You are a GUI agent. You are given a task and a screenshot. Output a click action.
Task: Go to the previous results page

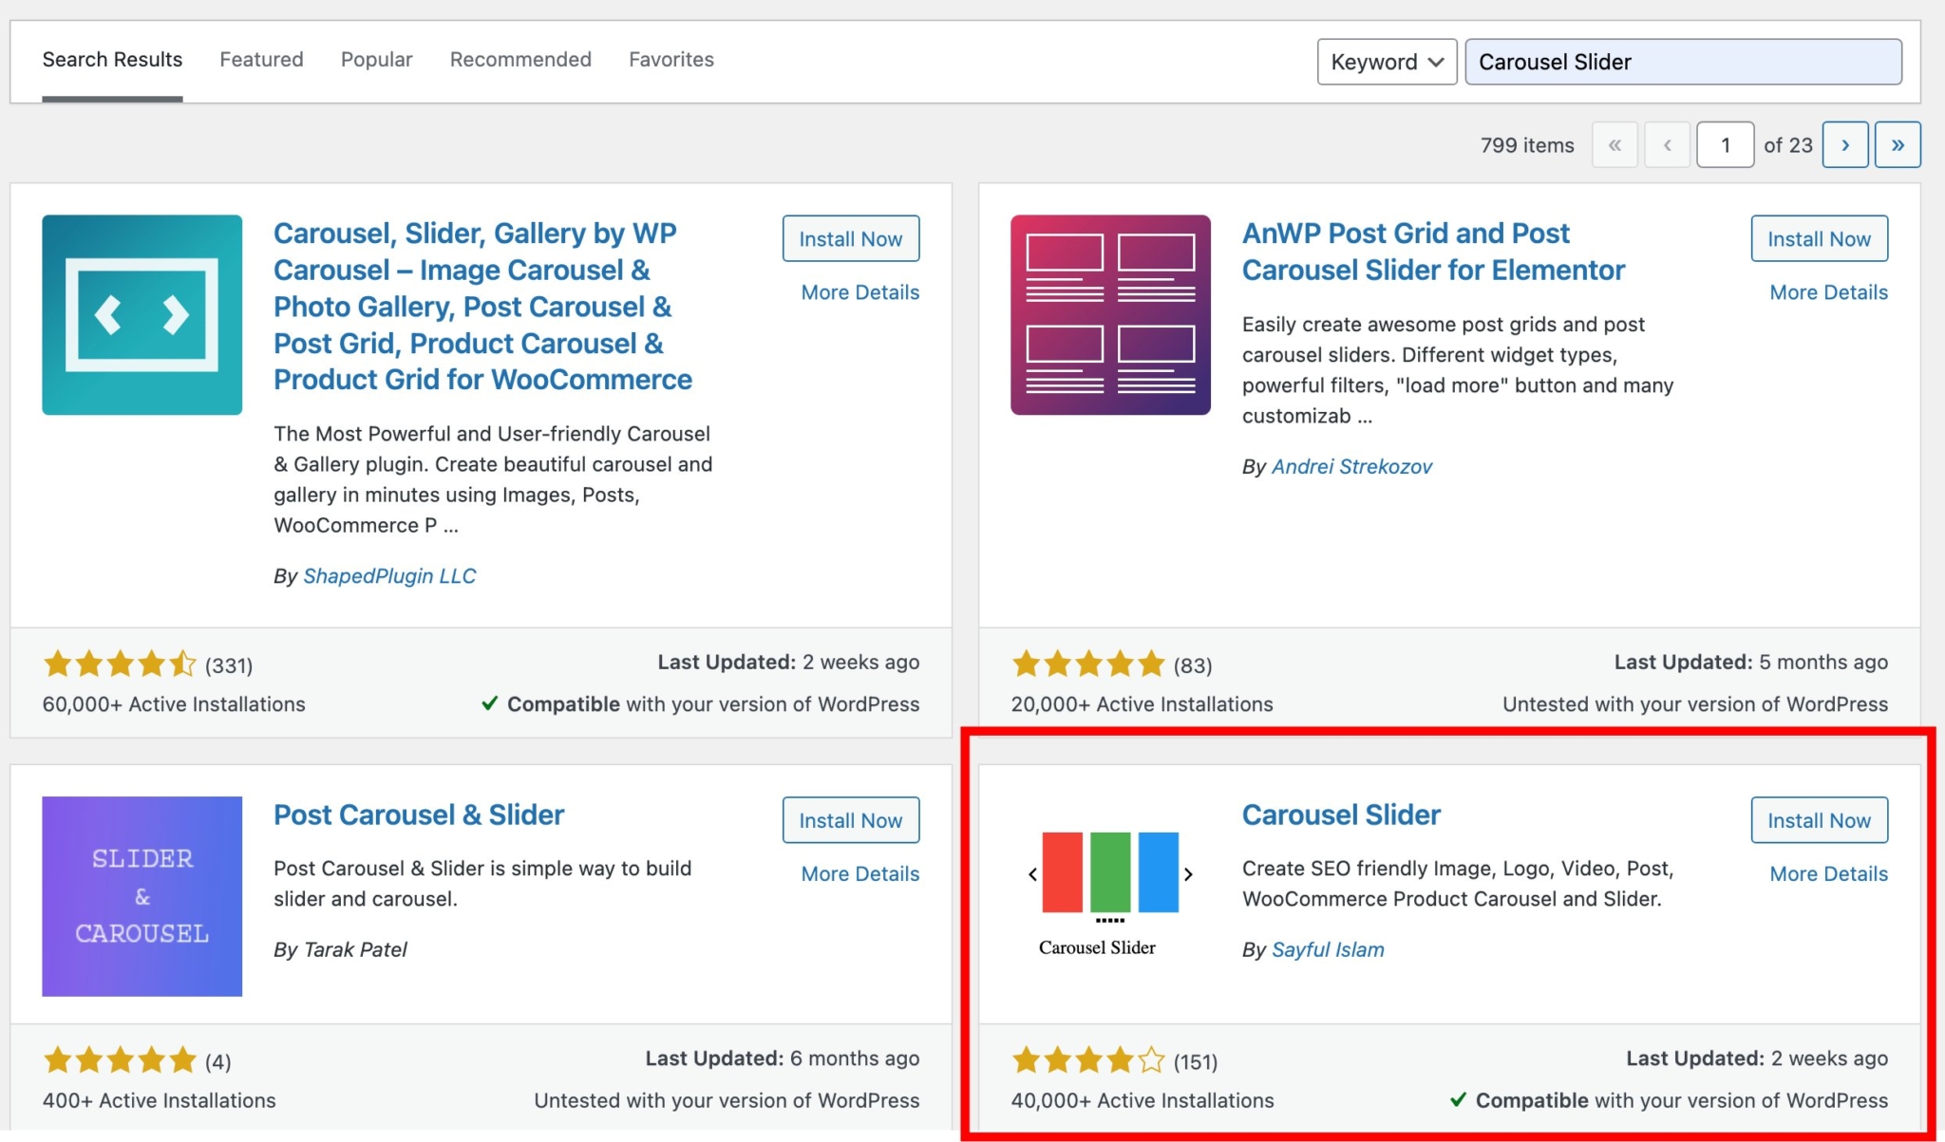point(1667,145)
